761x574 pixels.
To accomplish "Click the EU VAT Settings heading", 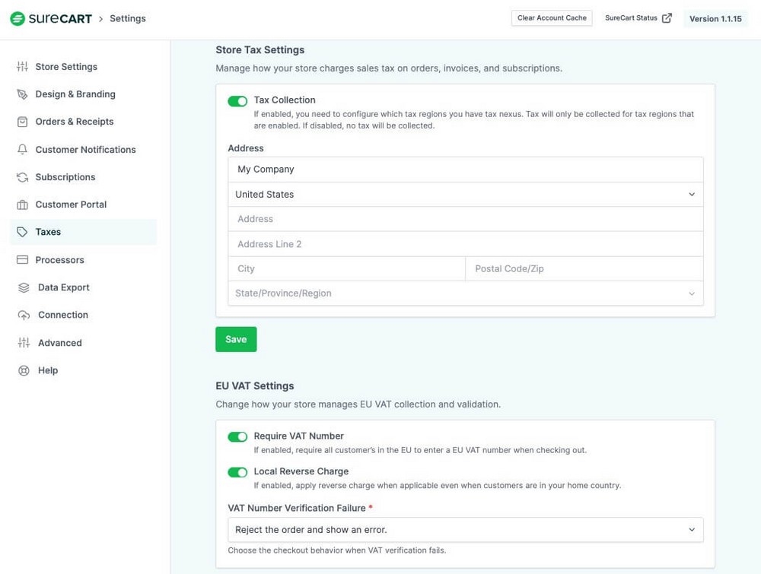I will 255,386.
